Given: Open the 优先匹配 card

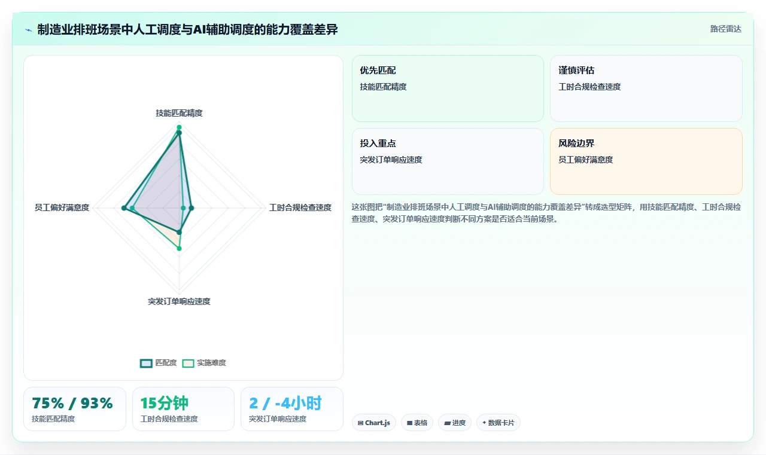Looking at the screenshot, I should (448, 88).
